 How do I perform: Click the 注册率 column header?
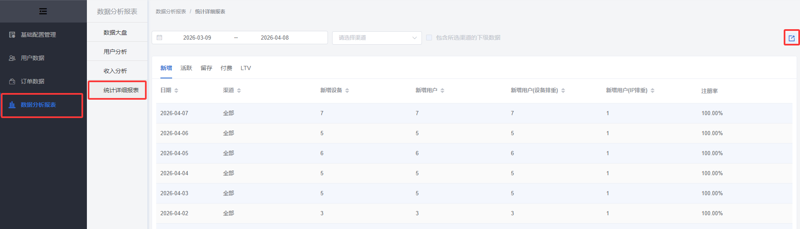pos(709,91)
